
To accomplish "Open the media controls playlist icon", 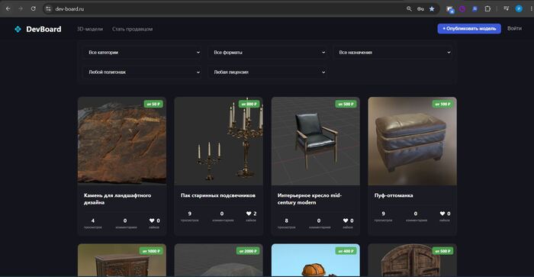I will pos(506,9).
